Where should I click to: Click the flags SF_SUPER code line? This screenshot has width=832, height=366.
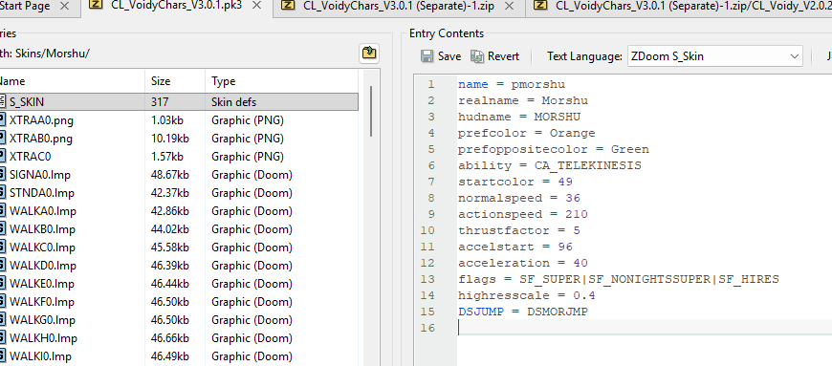(619, 279)
